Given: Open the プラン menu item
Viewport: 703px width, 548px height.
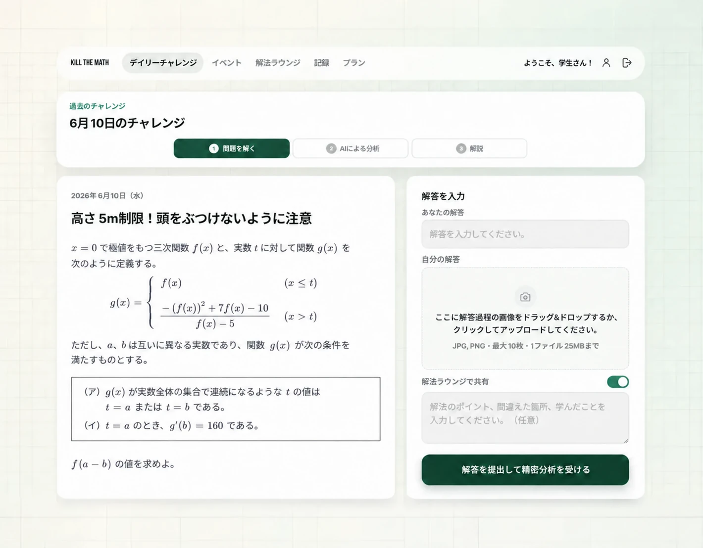Looking at the screenshot, I should point(354,63).
